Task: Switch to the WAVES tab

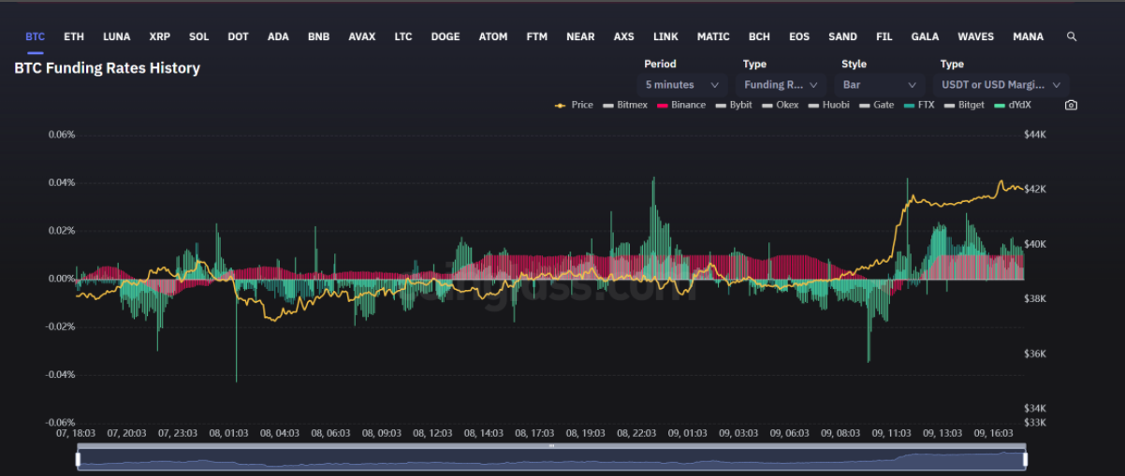Action: pyautogui.click(x=976, y=36)
